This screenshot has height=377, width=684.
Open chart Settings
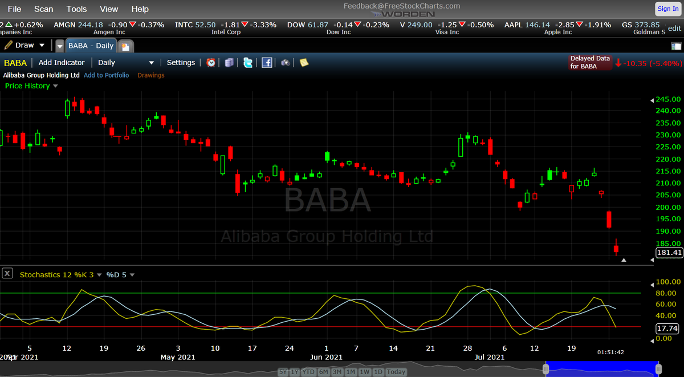(x=181, y=63)
